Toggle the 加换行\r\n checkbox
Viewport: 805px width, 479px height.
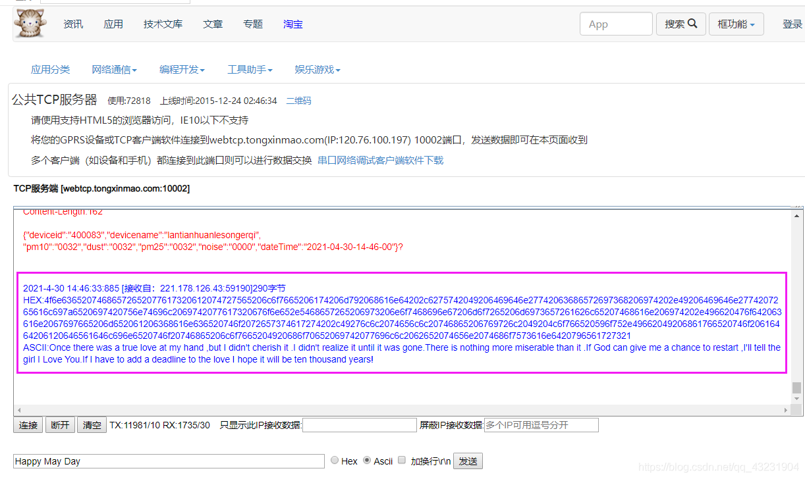pos(402,461)
